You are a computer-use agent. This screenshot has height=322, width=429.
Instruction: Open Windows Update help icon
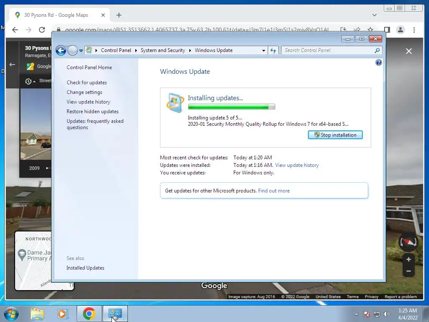pyautogui.click(x=378, y=63)
